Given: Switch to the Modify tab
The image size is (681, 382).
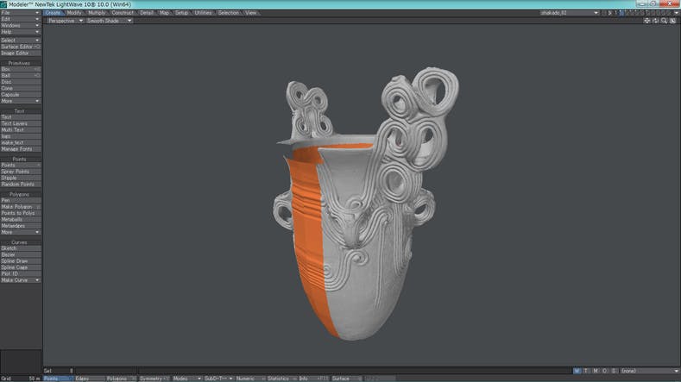Looking at the screenshot, I should point(74,13).
